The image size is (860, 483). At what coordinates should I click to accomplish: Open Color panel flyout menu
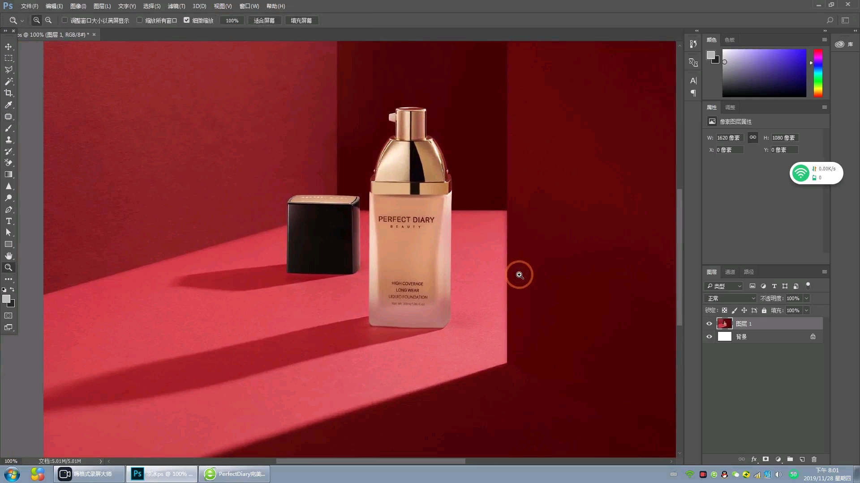(x=824, y=40)
